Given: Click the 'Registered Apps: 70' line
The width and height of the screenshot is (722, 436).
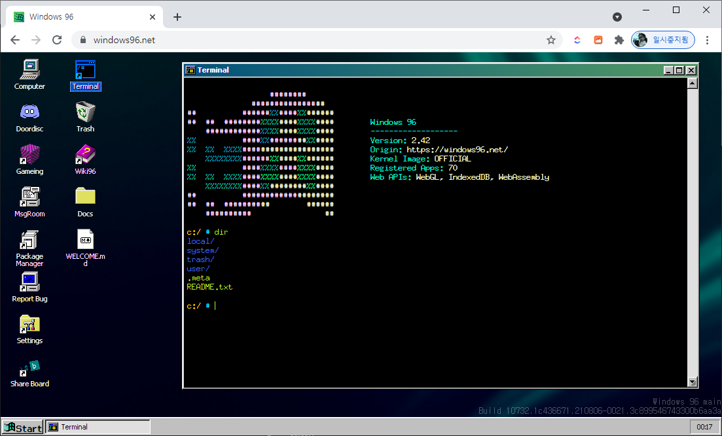Looking at the screenshot, I should (x=414, y=168).
